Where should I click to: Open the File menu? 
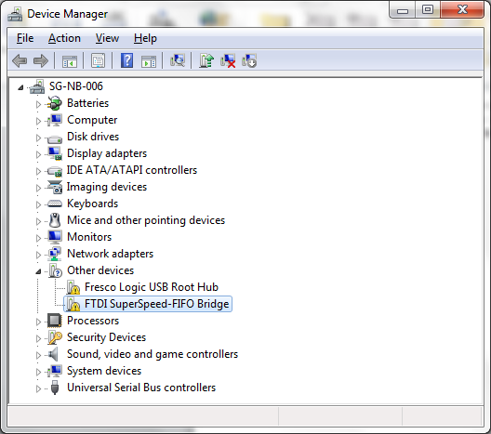tap(25, 38)
